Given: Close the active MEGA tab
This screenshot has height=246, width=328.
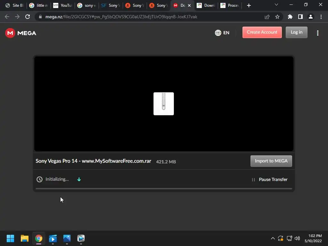Looking at the screenshot, I should (x=189, y=5).
